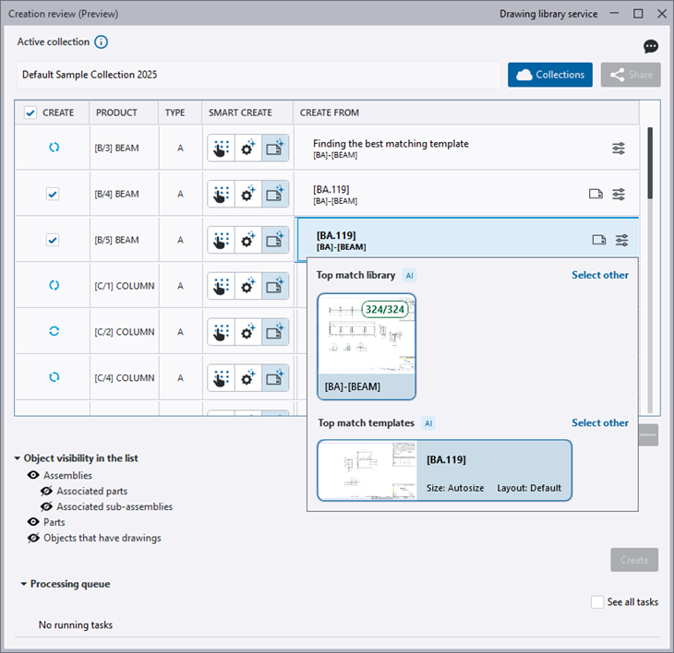Enable the See all tasks checkbox
Image resolution: width=674 pixels, height=653 pixels.
coord(597,601)
